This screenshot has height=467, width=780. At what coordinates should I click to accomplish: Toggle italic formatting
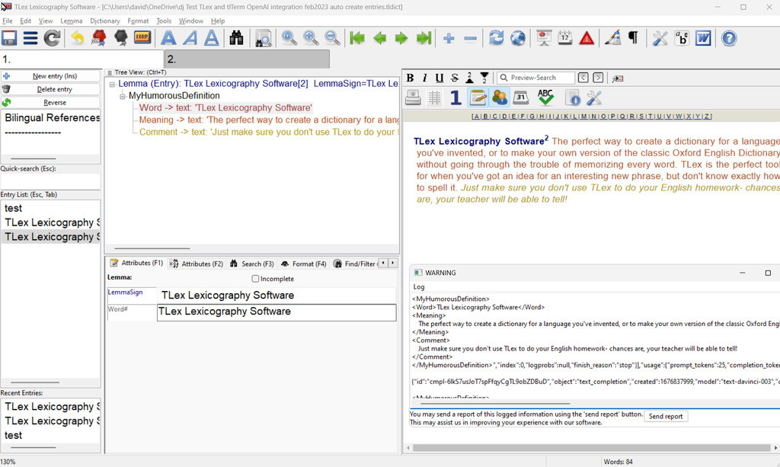tap(424, 78)
